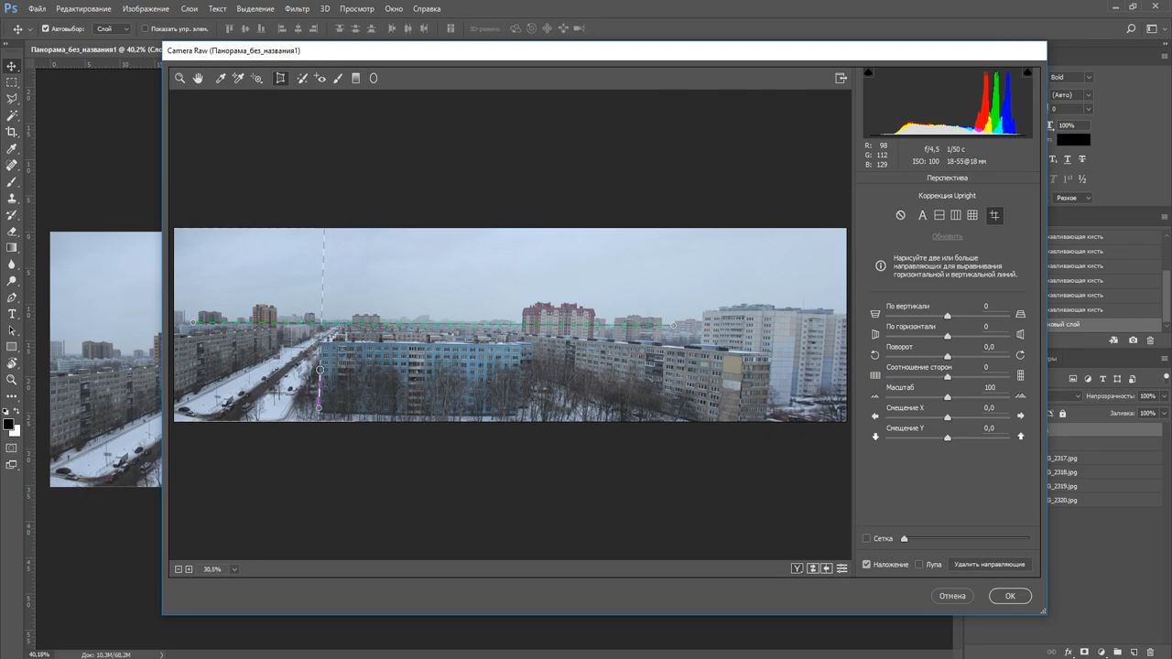The height and width of the screenshot is (659, 1172).
Task: Click Масштаб slider handle
Action: coord(948,396)
